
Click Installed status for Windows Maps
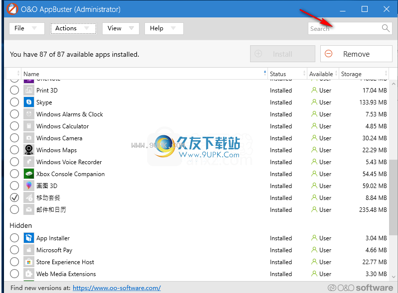point(281,150)
